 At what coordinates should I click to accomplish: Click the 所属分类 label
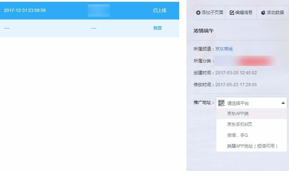(x=203, y=61)
